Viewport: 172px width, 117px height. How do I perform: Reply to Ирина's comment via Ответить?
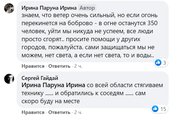pos(60,66)
